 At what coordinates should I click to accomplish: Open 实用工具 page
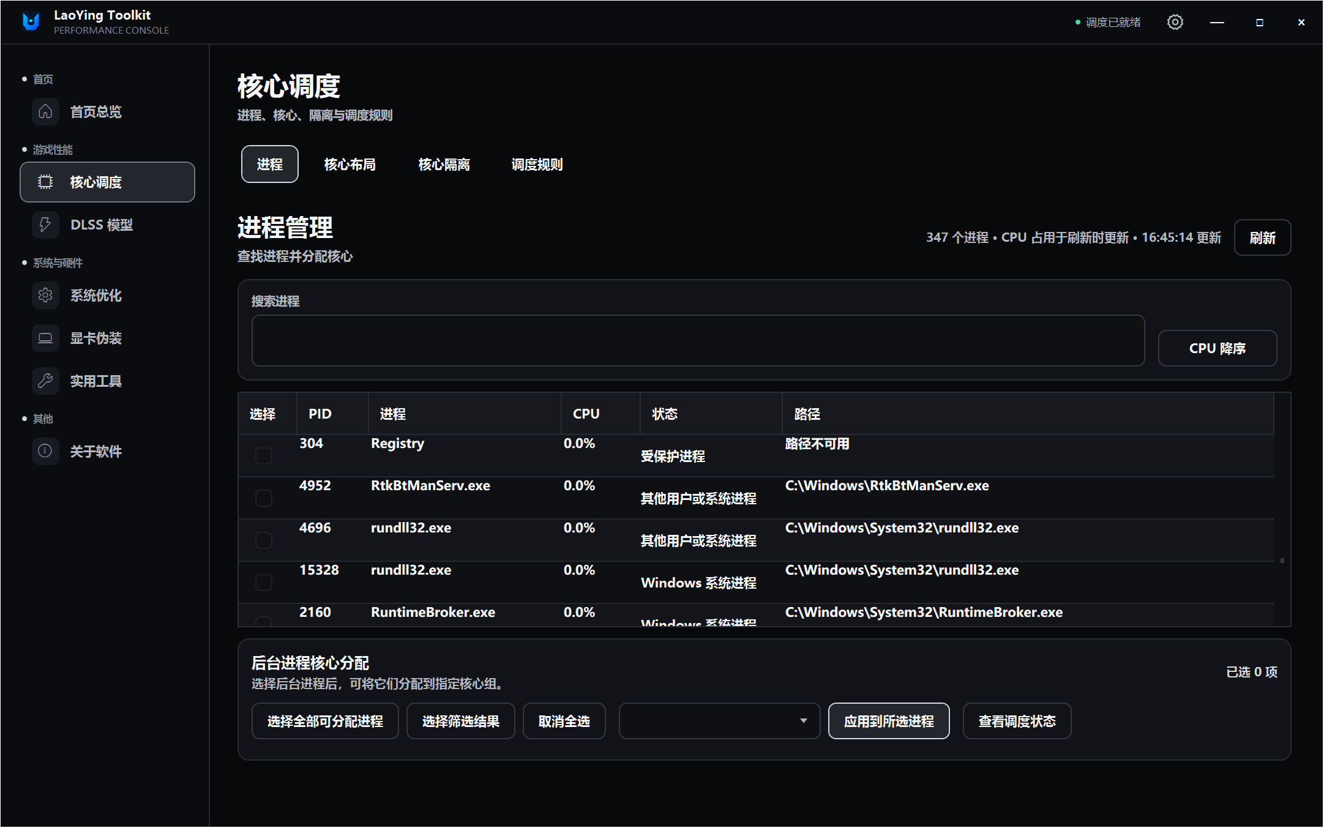click(107, 381)
